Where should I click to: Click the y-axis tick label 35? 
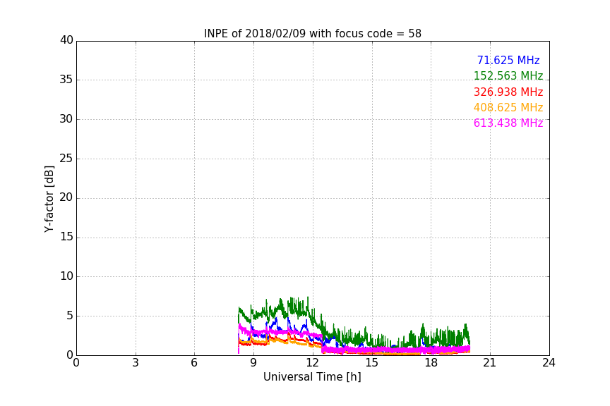click(x=66, y=80)
